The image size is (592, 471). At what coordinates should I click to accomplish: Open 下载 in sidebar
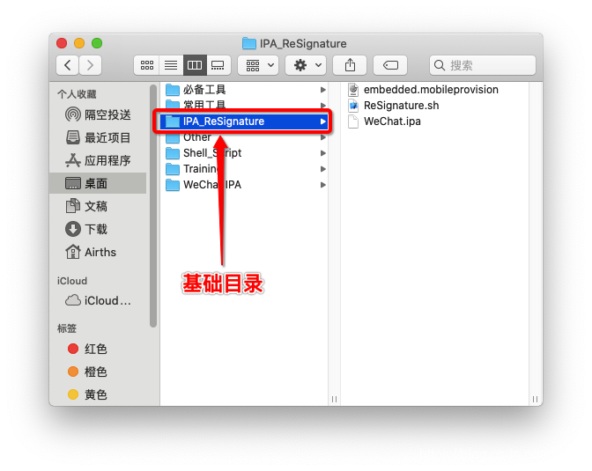click(99, 229)
